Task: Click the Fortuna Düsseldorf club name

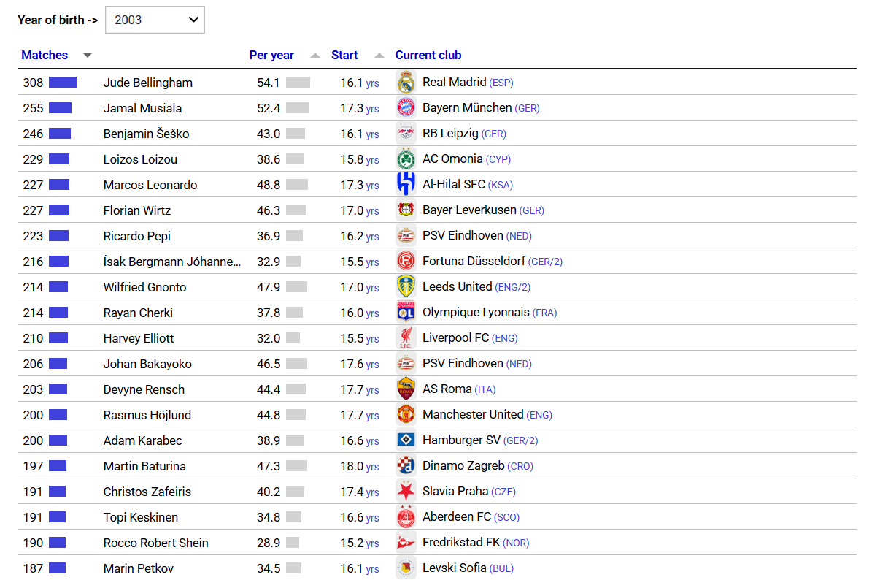Action: pos(474,261)
